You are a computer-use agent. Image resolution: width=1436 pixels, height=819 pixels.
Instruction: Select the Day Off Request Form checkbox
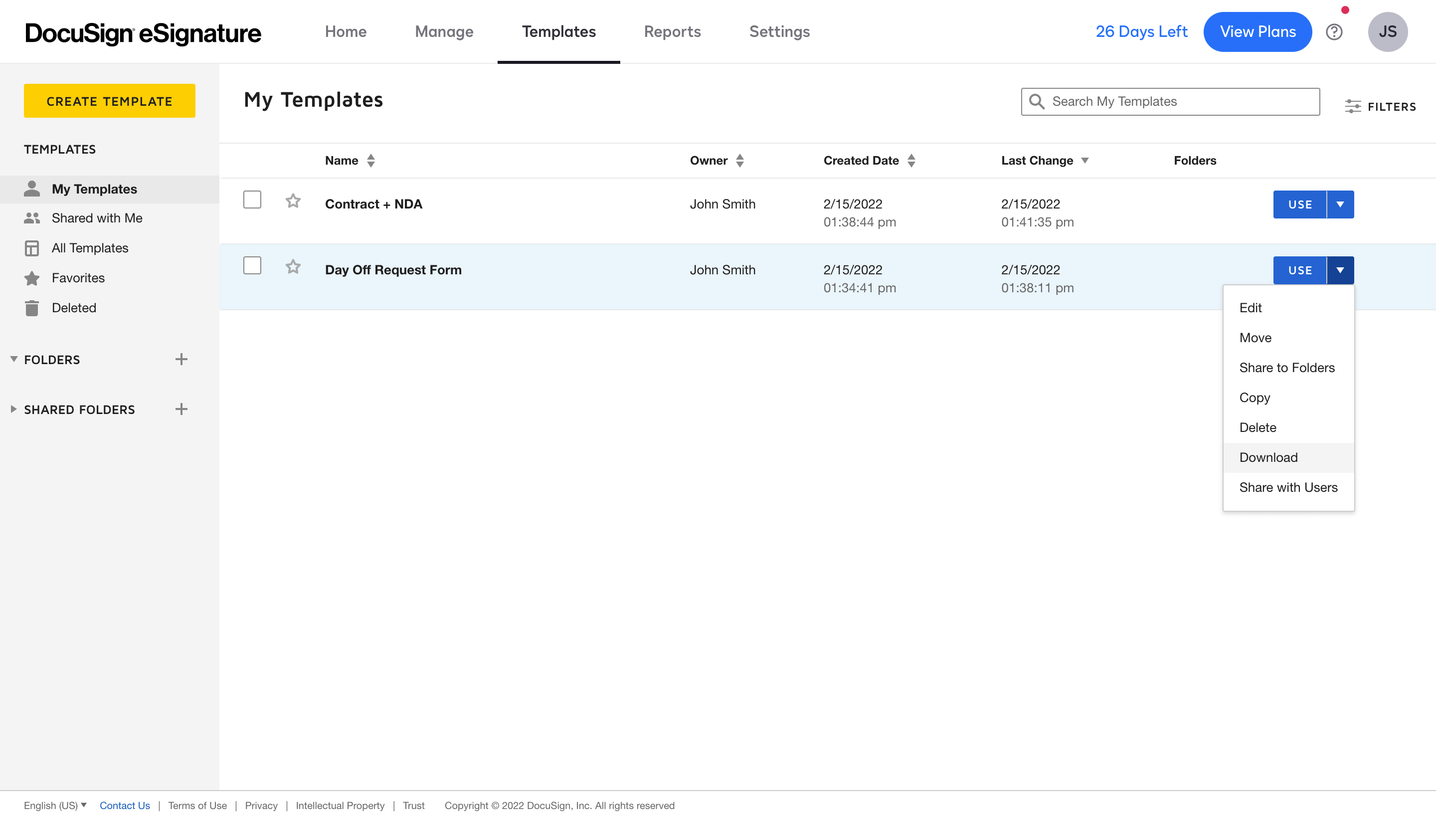[x=252, y=265]
